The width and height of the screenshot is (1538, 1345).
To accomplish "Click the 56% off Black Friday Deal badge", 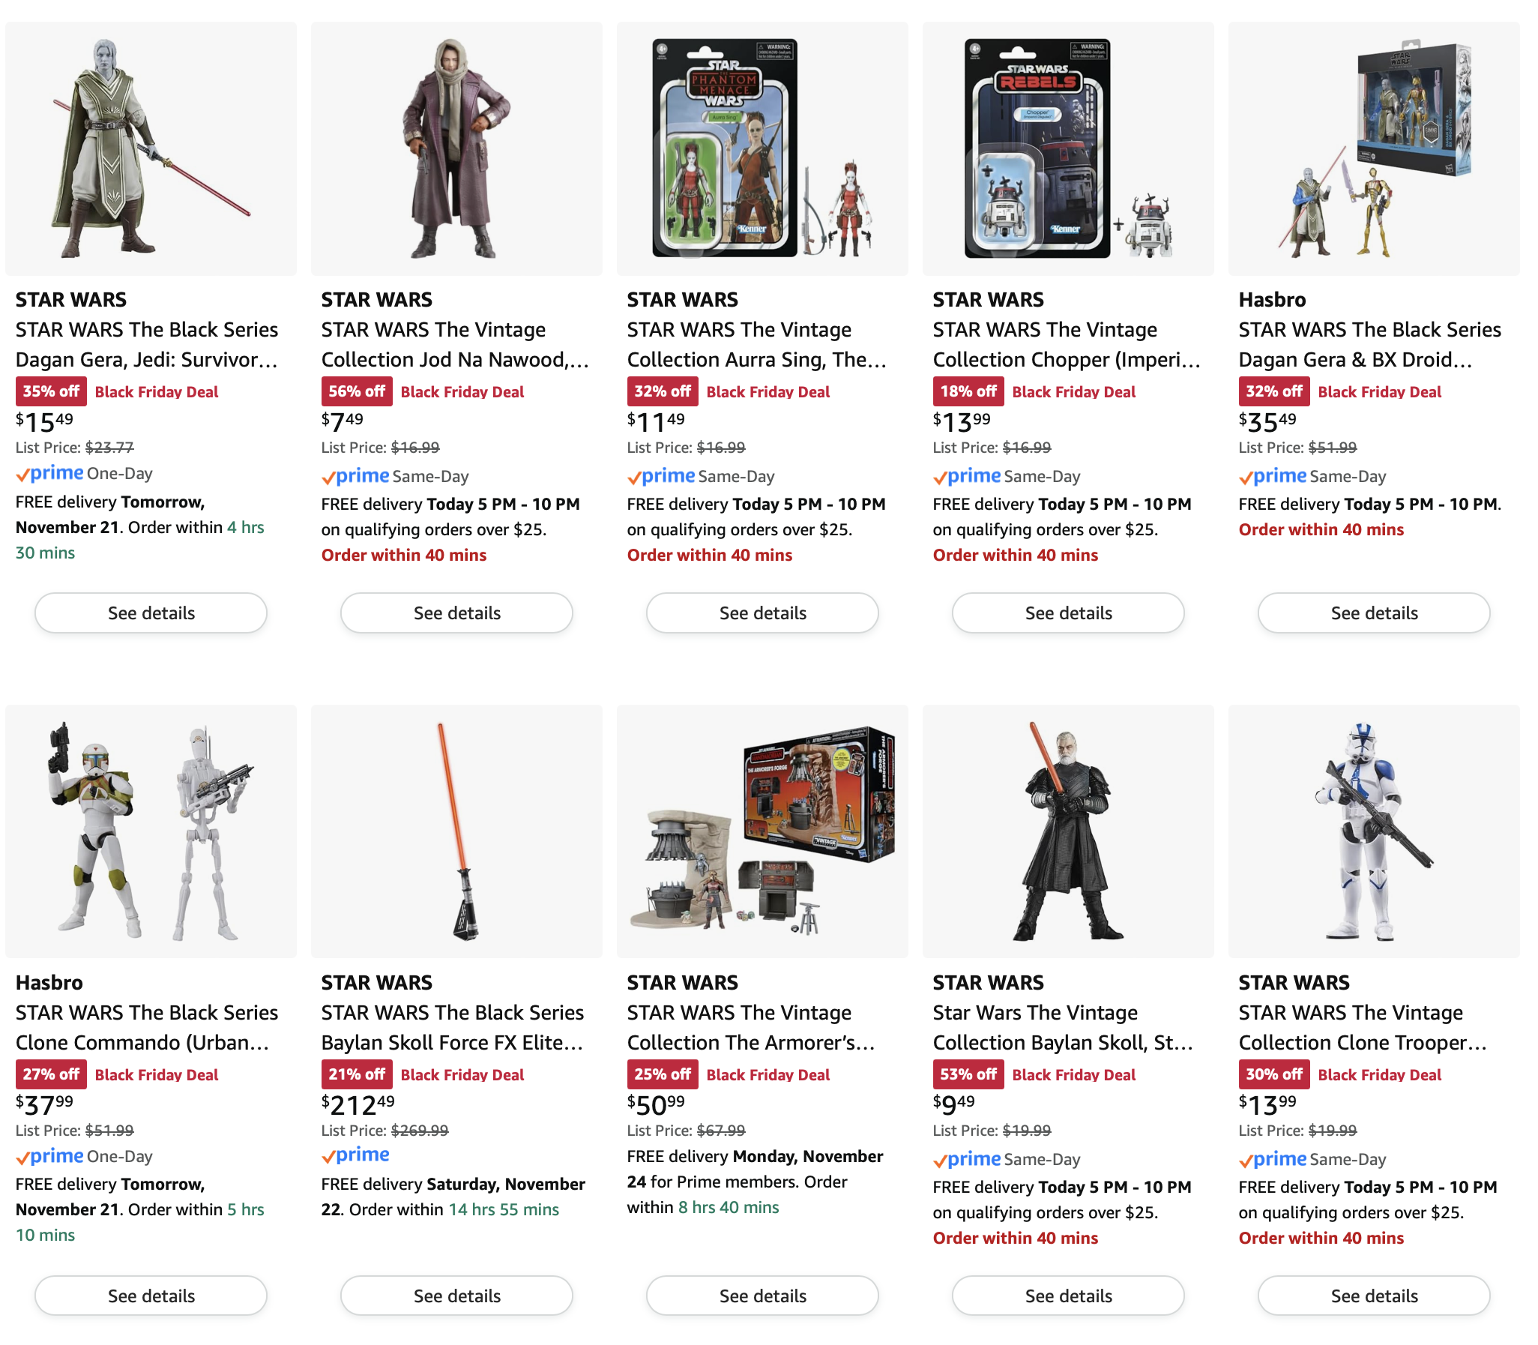I will pyautogui.click(x=423, y=392).
